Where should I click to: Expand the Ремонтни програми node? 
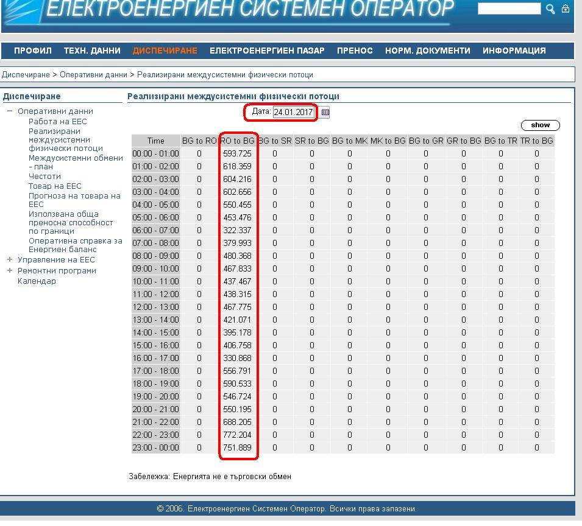(x=10, y=270)
